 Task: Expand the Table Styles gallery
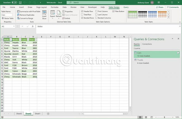coord(169,17)
